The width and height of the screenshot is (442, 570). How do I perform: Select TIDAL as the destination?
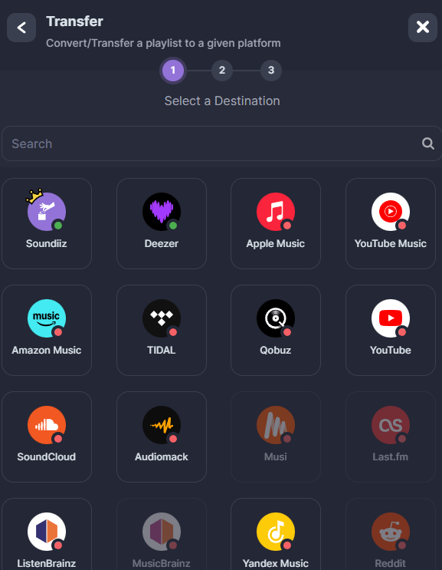[x=162, y=330]
